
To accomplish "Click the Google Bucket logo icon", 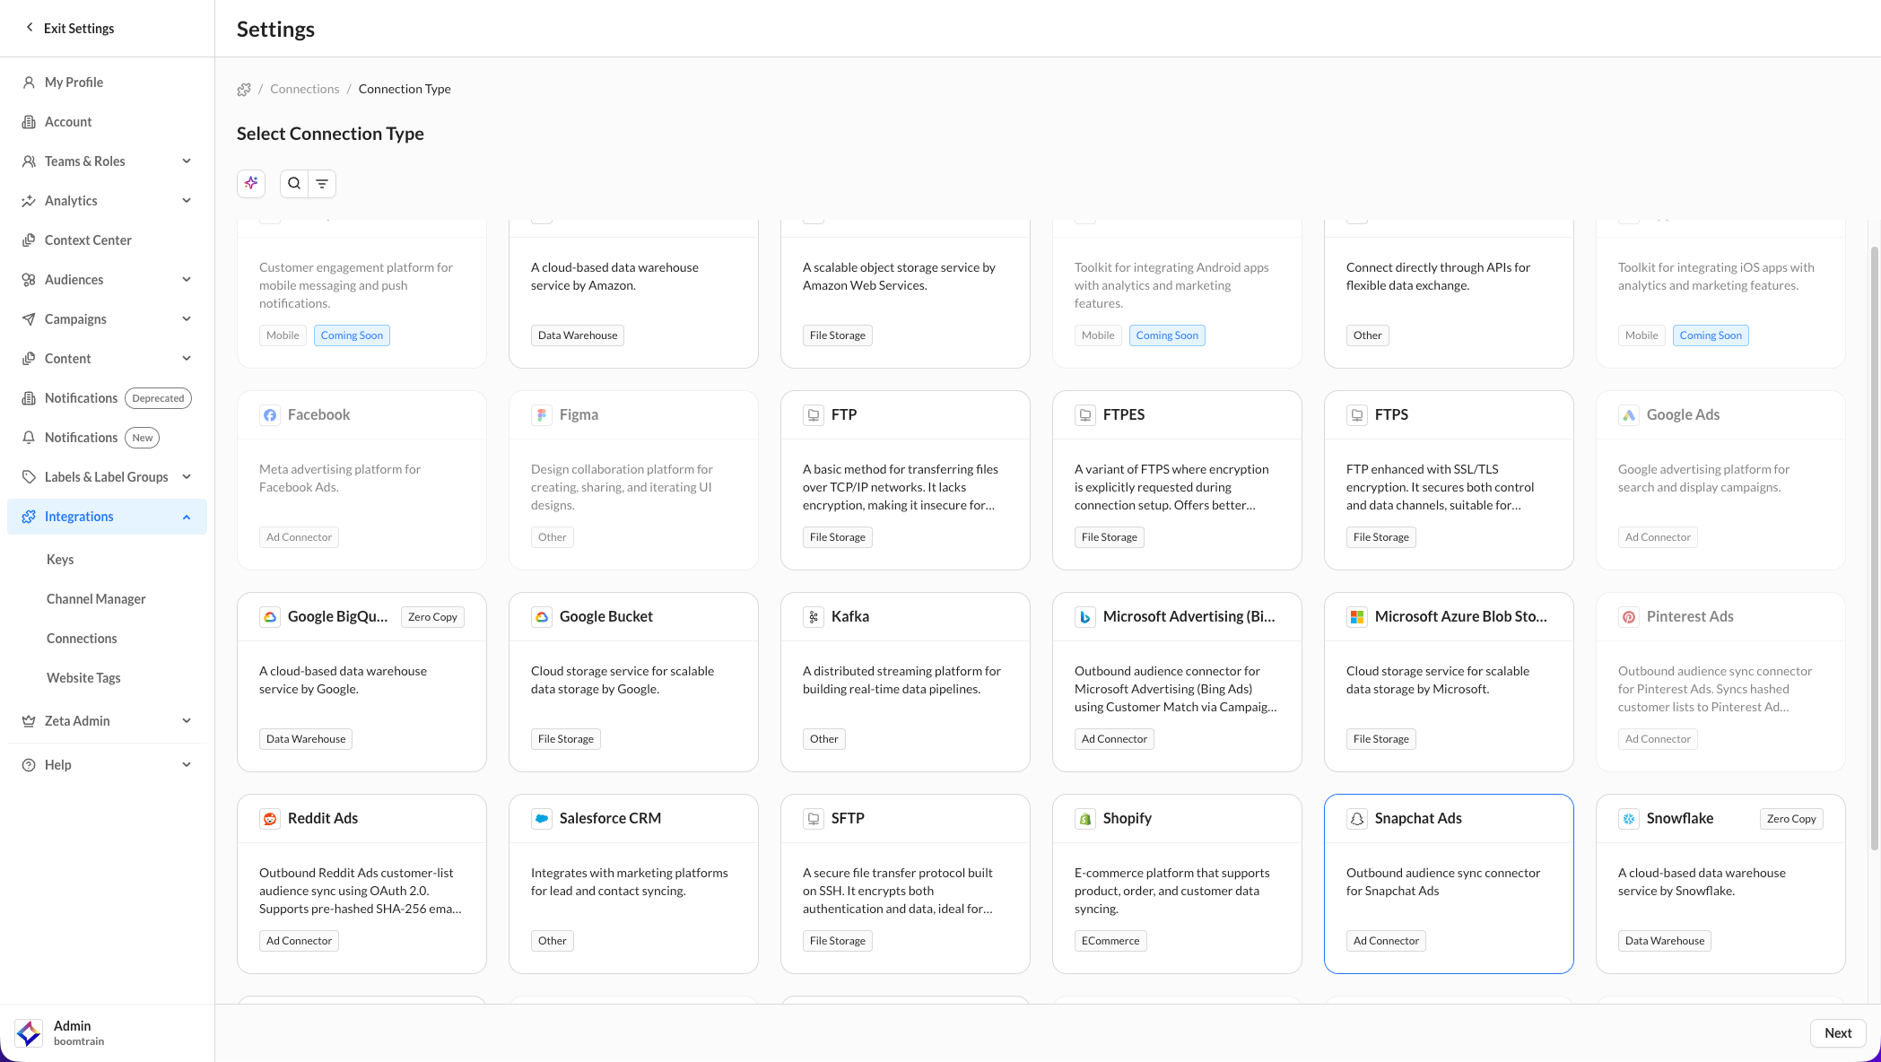I will click(x=542, y=616).
